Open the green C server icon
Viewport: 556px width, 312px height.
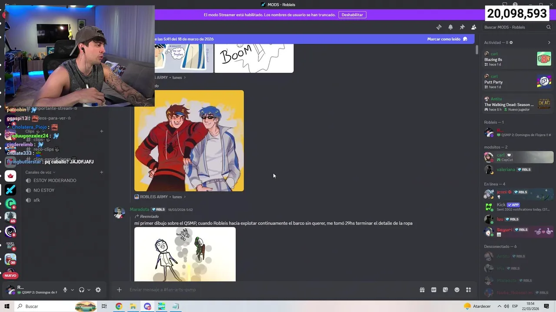pos(10,203)
